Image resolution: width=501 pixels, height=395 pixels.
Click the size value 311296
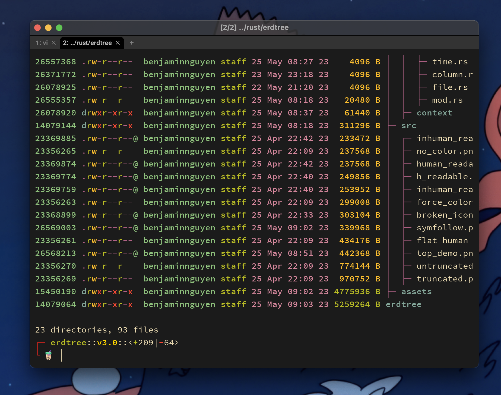pos(355,126)
